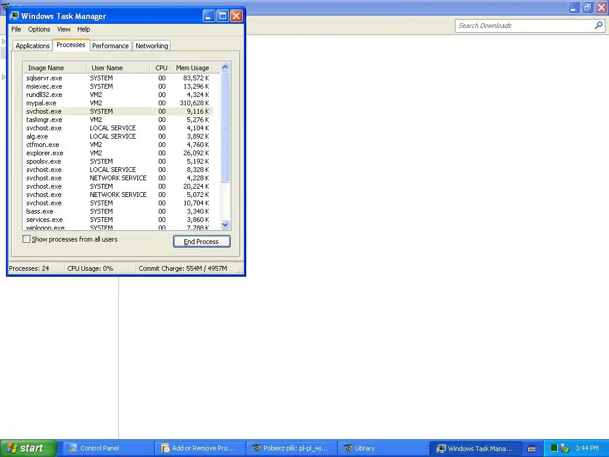Open the Options menu
This screenshot has height=457, width=609.
[x=39, y=29]
